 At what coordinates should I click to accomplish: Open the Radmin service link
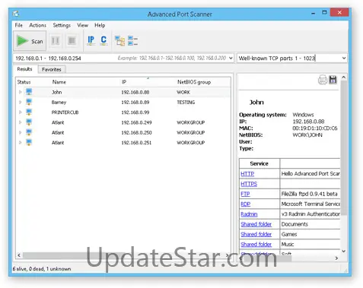(x=249, y=214)
